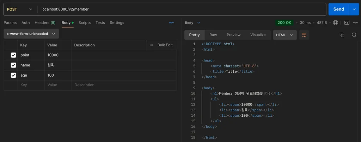The width and height of the screenshot is (361, 142).
Task: Uncheck the age parameter checkbox
Action: pyautogui.click(x=14, y=75)
